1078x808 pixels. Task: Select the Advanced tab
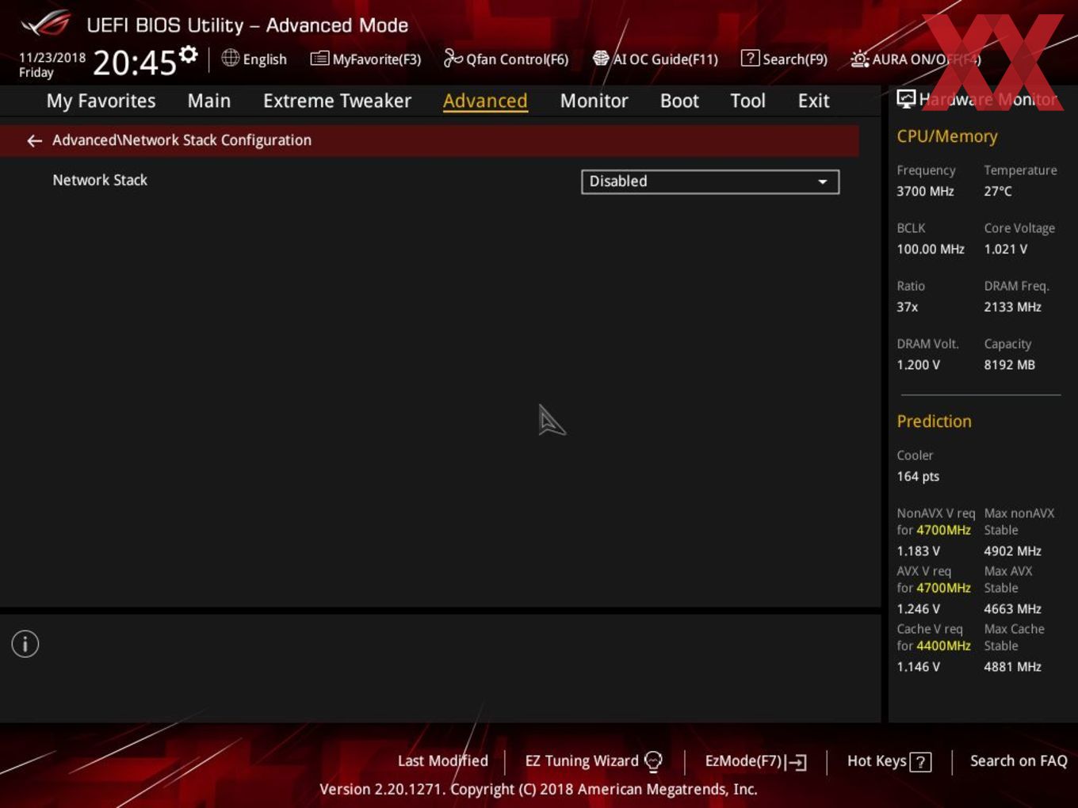485,101
